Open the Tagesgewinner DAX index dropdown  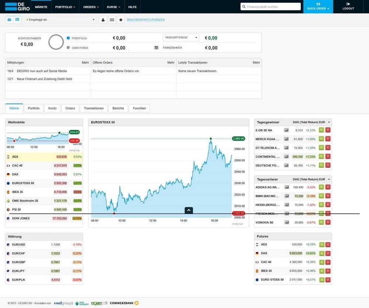pos(311,122)
